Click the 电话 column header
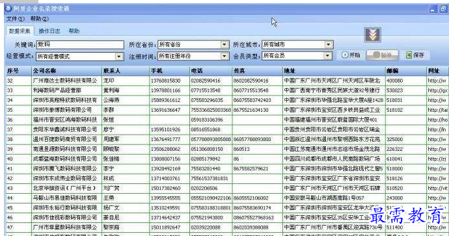 [x=211, y=71]
